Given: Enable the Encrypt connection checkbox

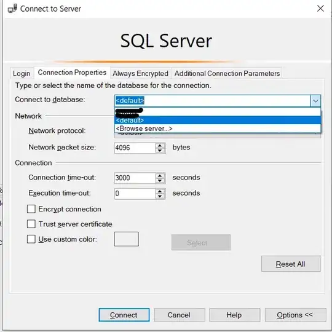Looking at the screenshot, I should (x=31, y=209).
